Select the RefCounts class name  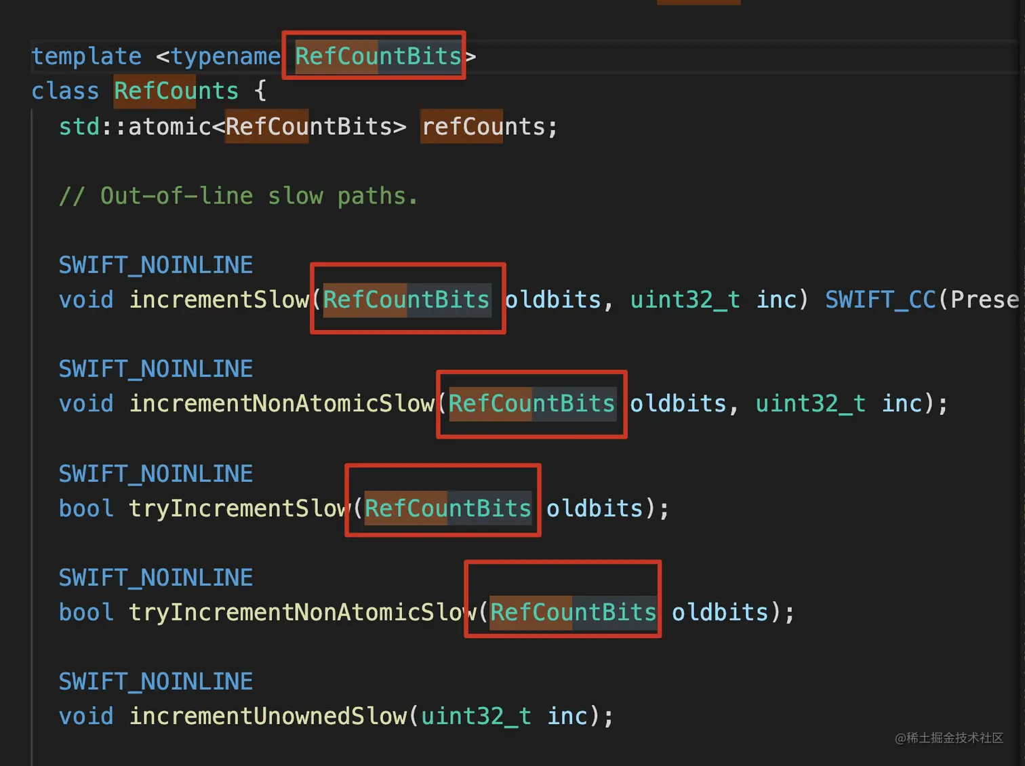pos(176,91)
